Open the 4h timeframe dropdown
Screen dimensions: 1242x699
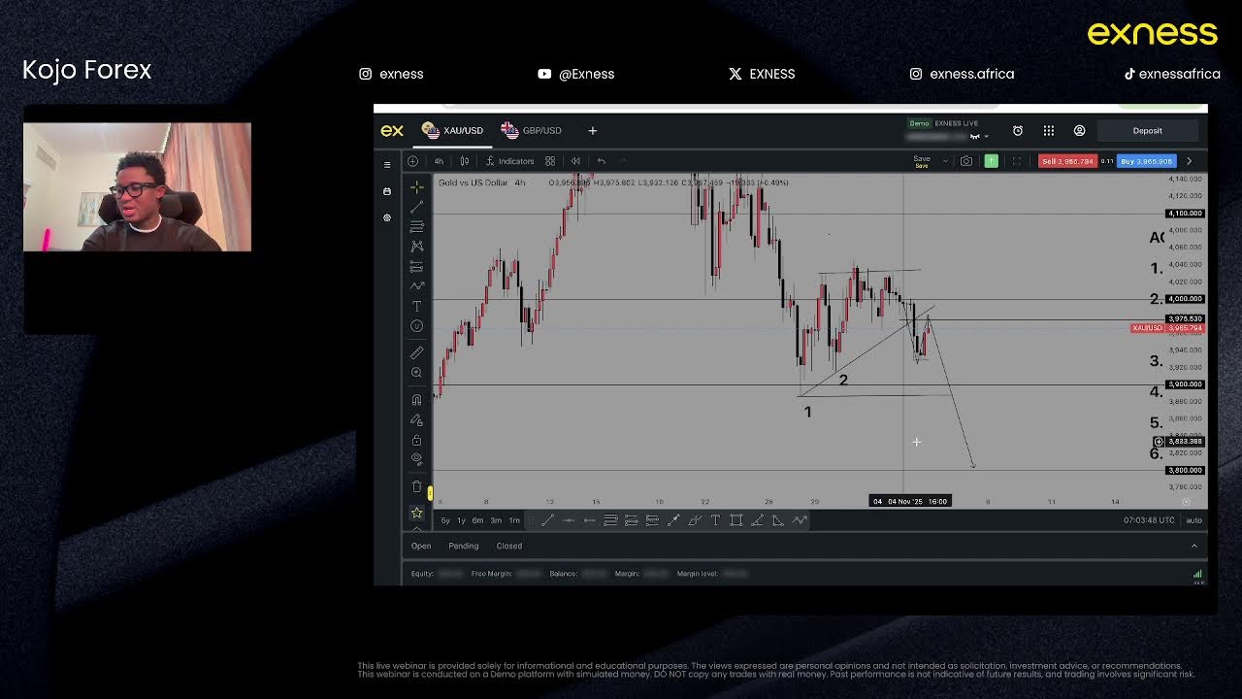click(439, 161)
